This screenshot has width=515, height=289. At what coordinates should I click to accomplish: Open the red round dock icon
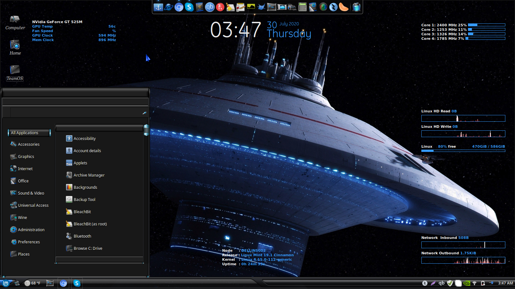pyautogui.click(x=220, y=7)
